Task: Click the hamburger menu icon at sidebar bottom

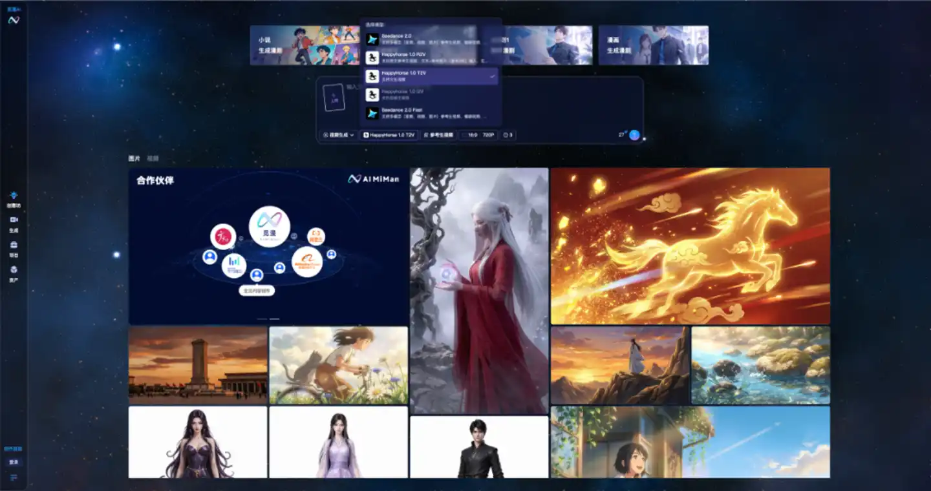Action: pyautogui.click(x=14, y=477)
